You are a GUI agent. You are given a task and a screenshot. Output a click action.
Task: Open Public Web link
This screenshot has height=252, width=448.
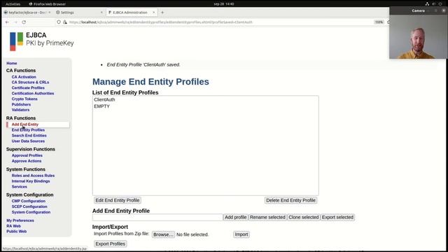pos(16,232)
